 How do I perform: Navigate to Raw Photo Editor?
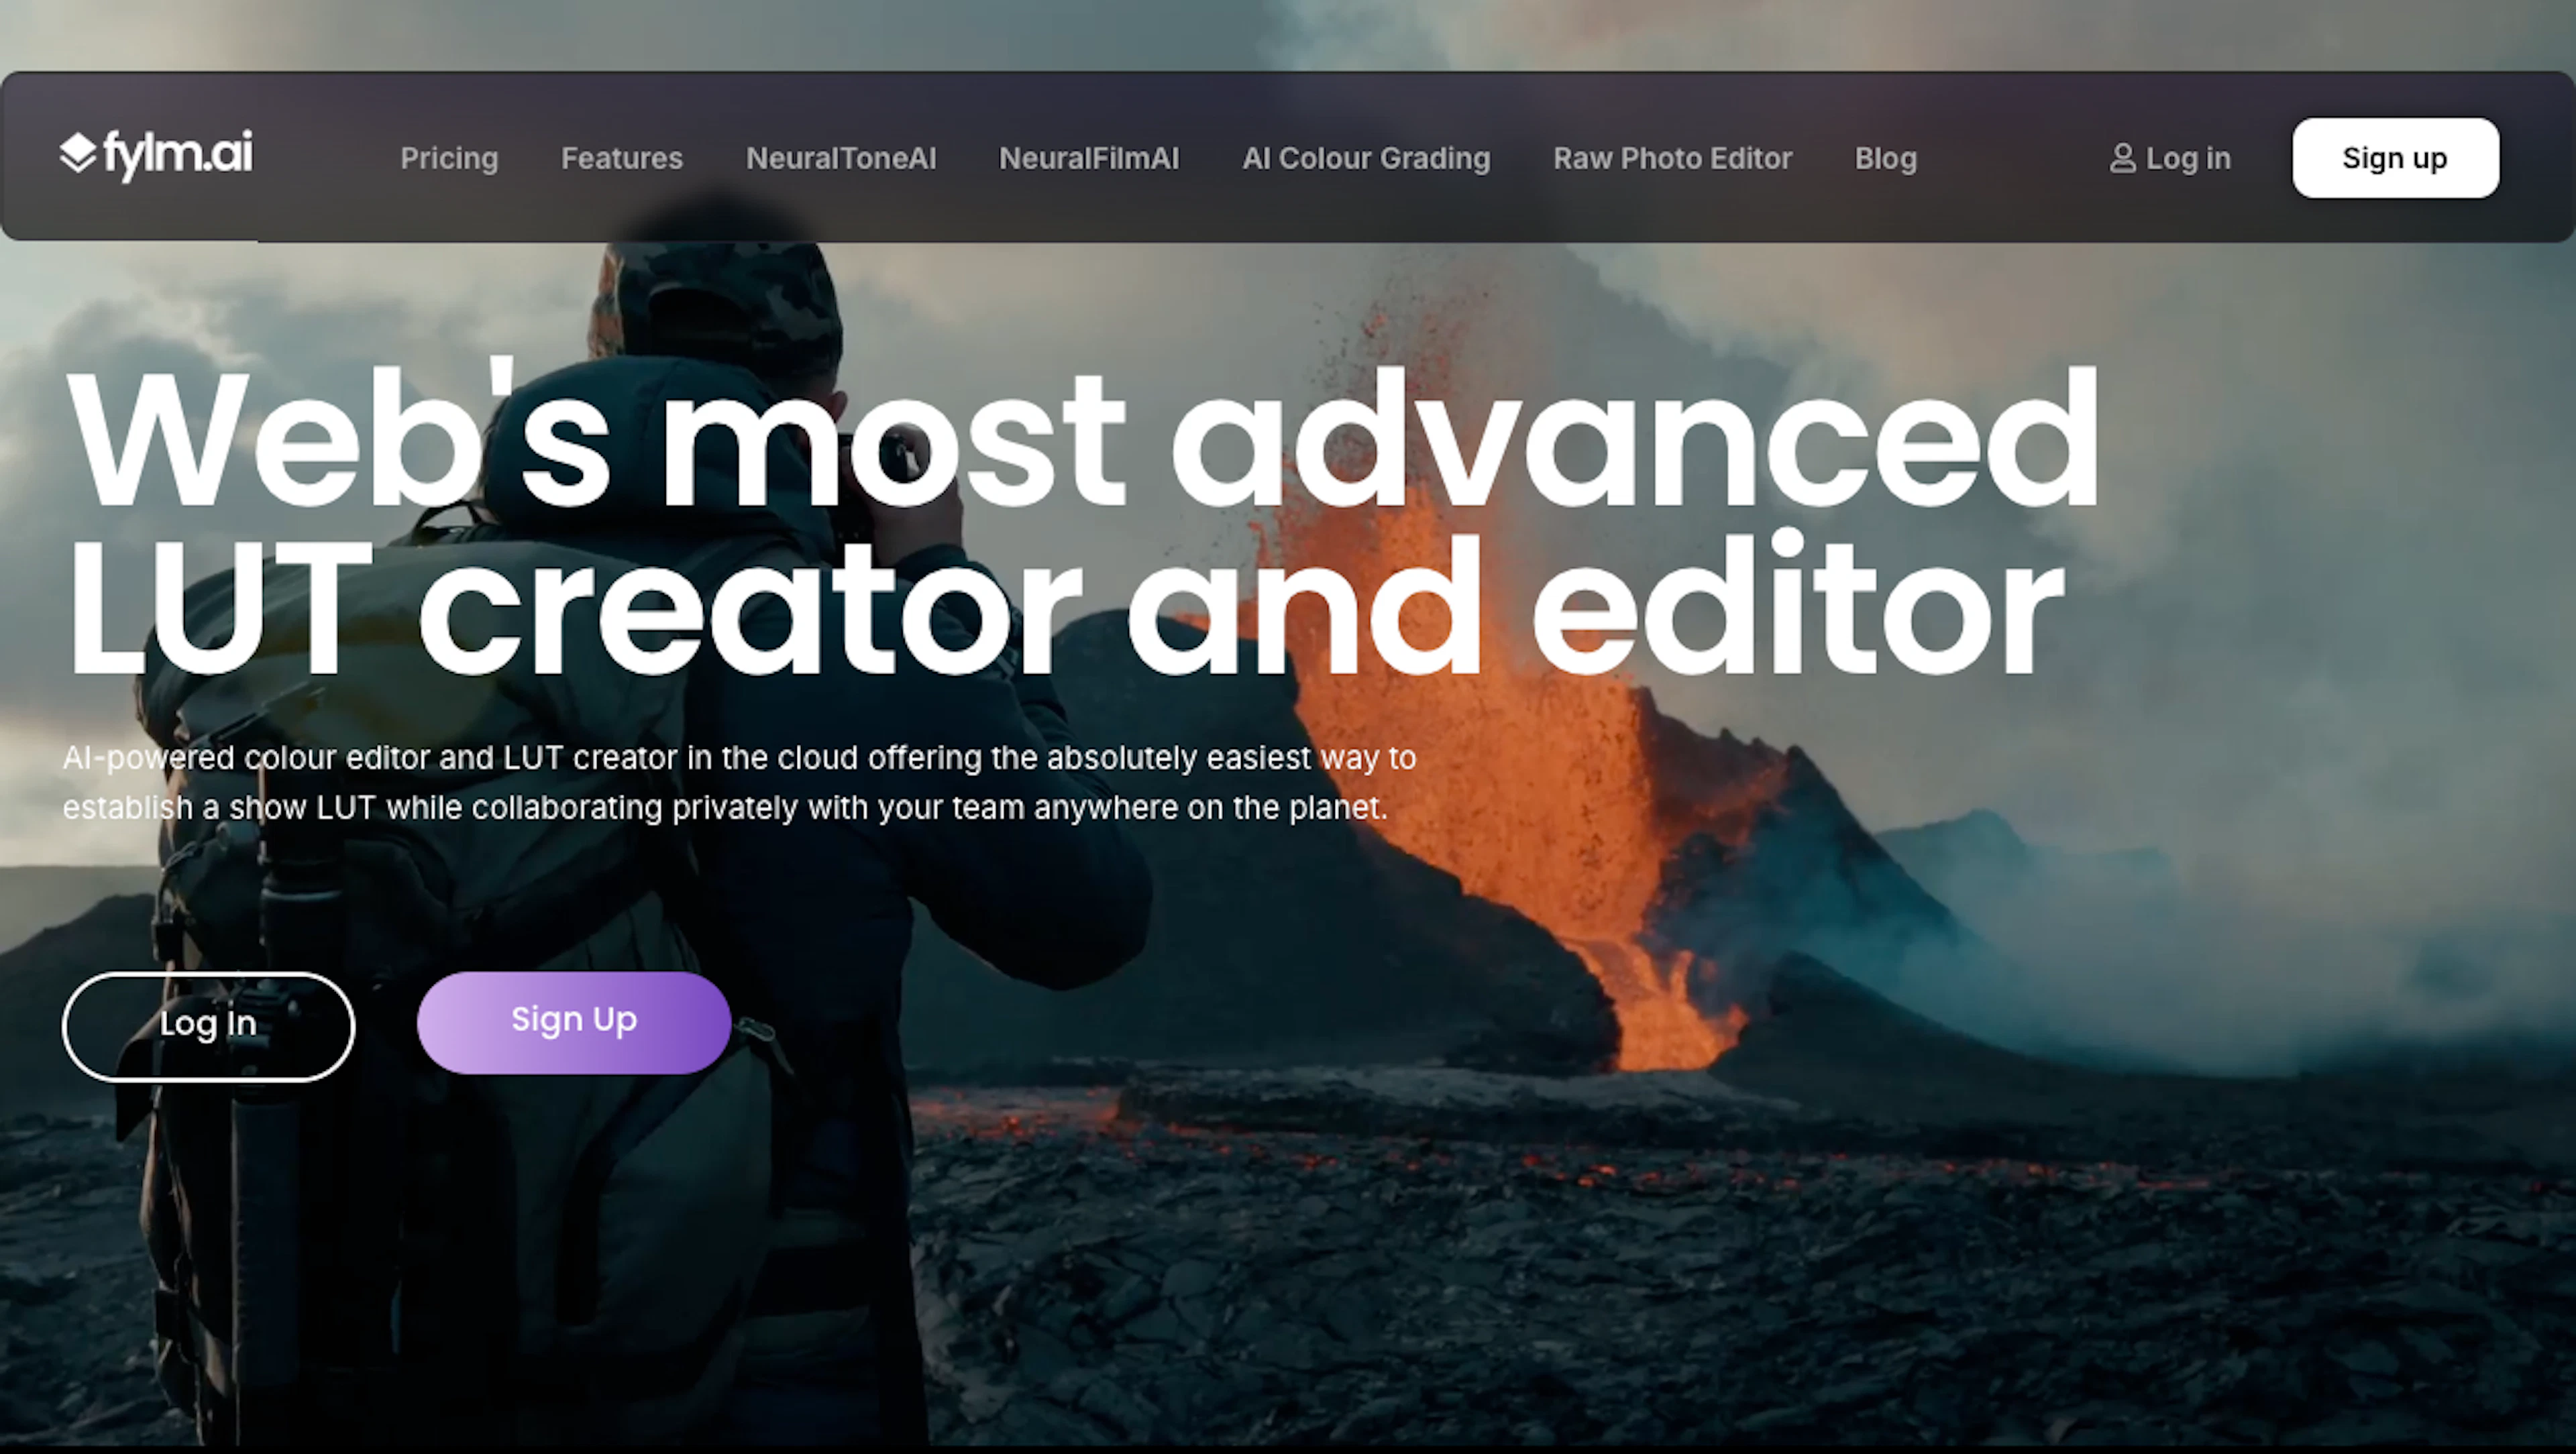tap(1671, 158)
